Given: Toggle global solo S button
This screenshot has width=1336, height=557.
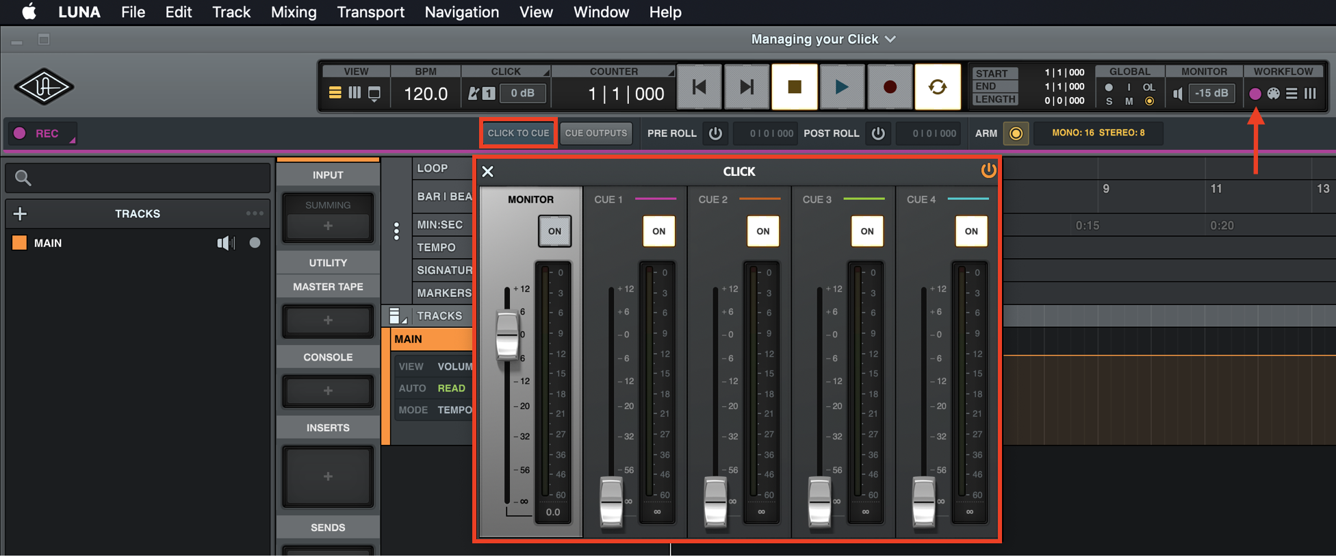Looking at the screenshot, I should click(x=1109, y=101).
